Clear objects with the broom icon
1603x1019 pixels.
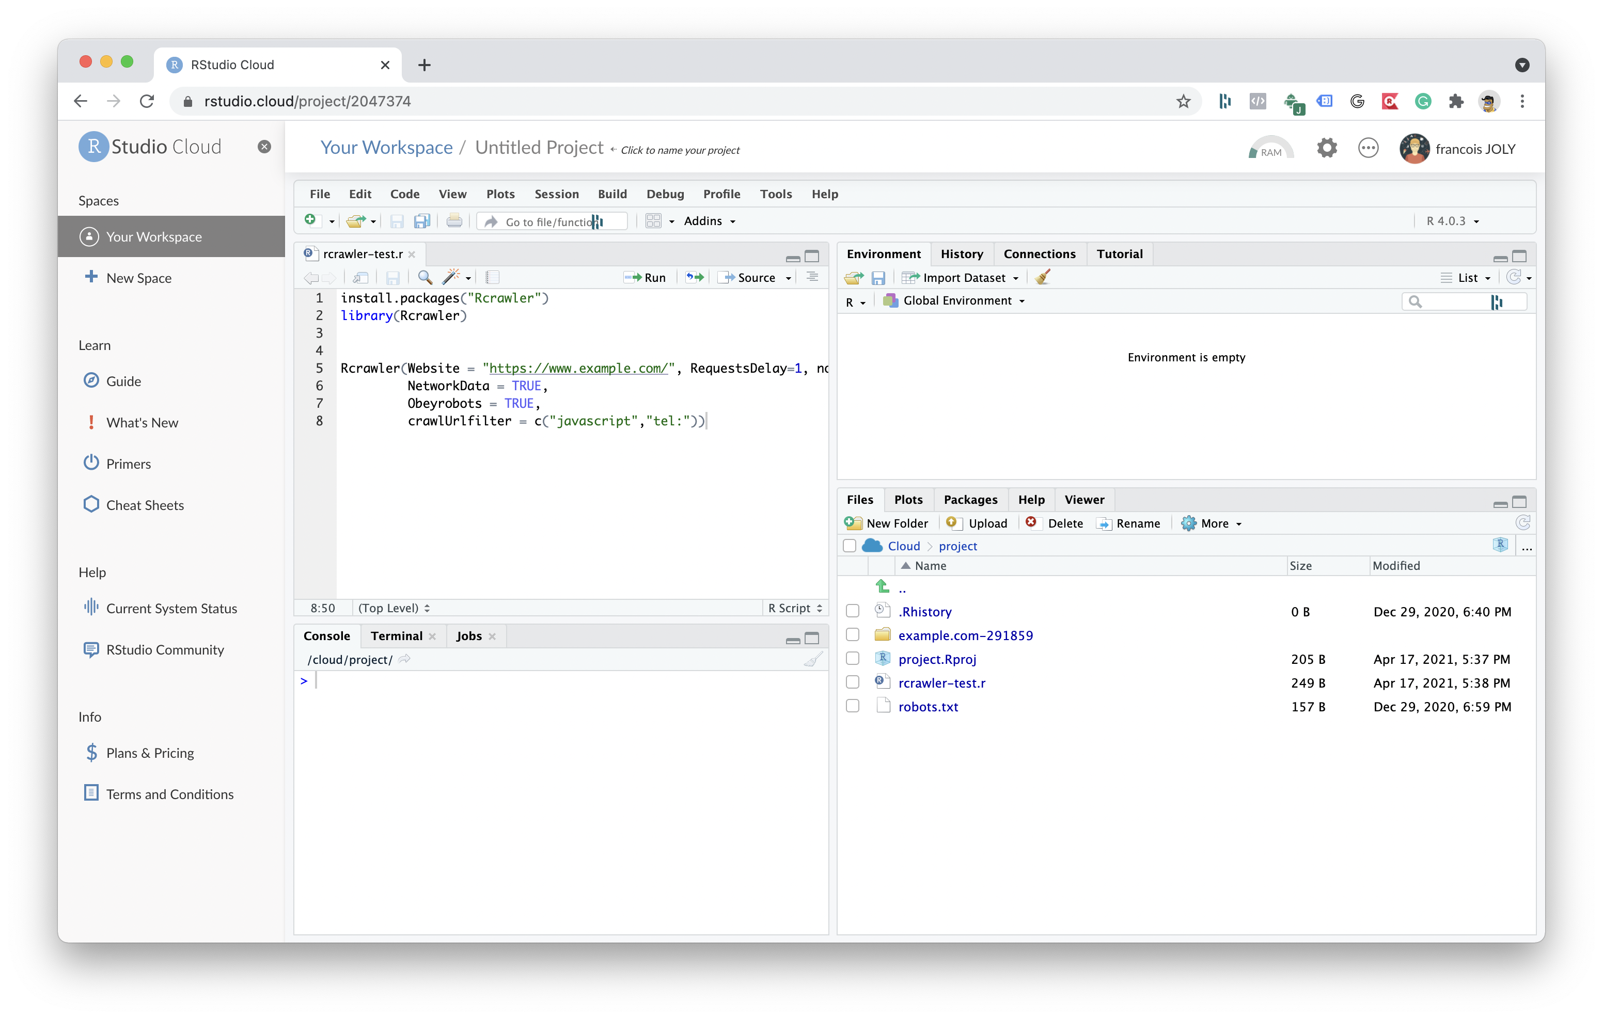1043,277
